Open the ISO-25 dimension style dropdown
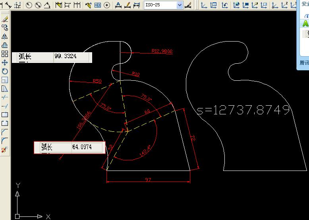 180,5
